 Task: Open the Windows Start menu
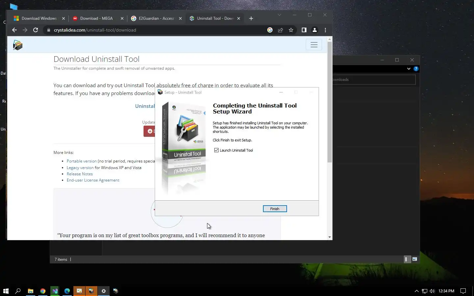click(x=6, y=291)
